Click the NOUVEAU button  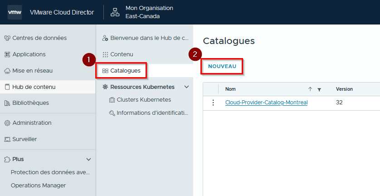coord(222,66)
